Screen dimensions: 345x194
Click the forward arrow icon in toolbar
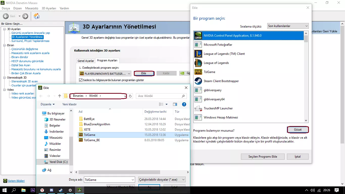25,16
